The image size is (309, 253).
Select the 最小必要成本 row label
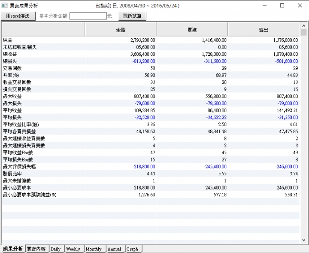[17, 188]
